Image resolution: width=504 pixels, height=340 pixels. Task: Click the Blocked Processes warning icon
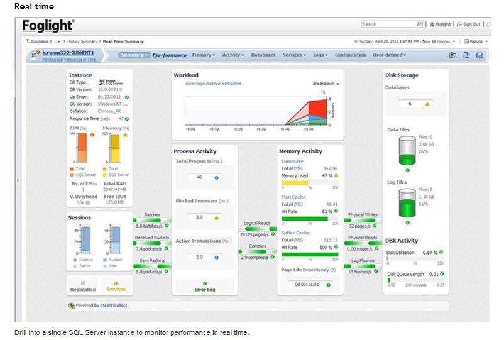pyautogui.click(x=216, y=218)
